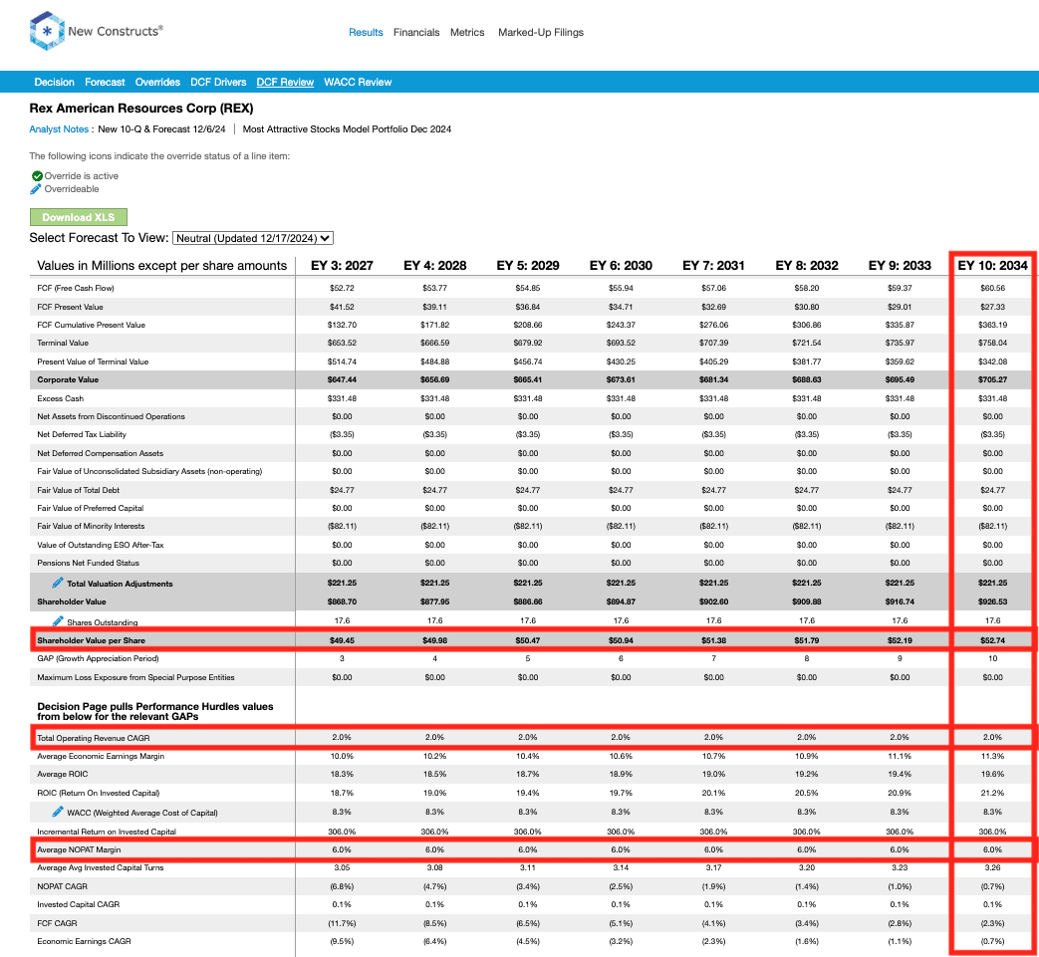Click the Economic Earnings CAGR row label
This screenshot has width=1039, height=957.
pos(84,941)
